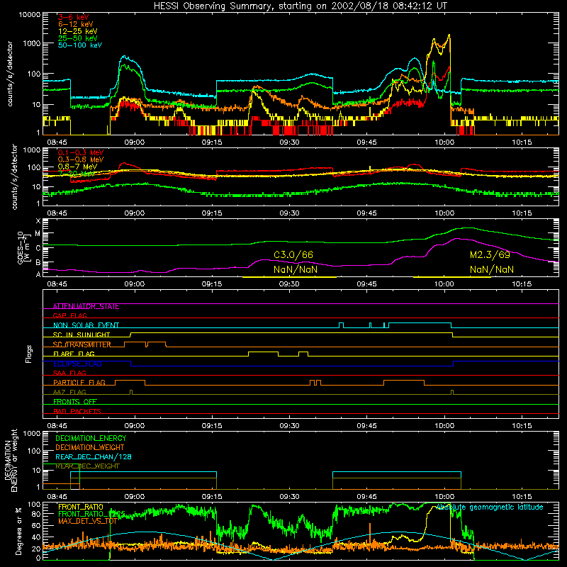Select the SC_IN_SUNLIGHT flag label
Screen dimensions: 567x567
point(81,335)
